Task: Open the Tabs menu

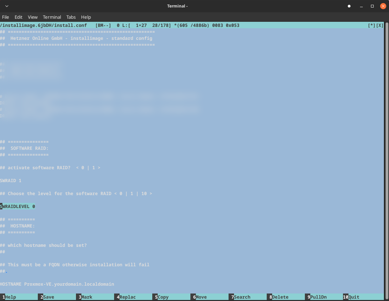Action: tap(71, 17)
